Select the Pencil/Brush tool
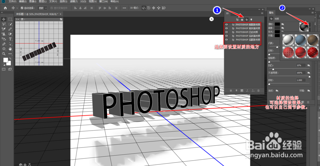The height and width of the screenshot is (166, 320). point(10,29)
